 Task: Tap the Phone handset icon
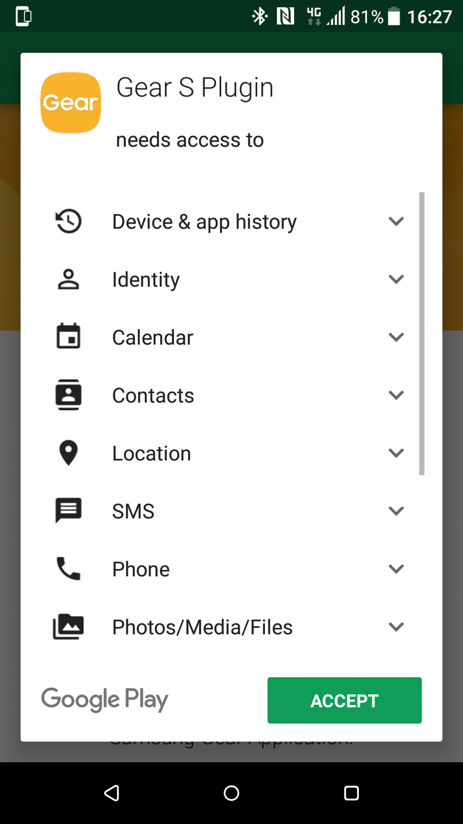click(69, 569)
